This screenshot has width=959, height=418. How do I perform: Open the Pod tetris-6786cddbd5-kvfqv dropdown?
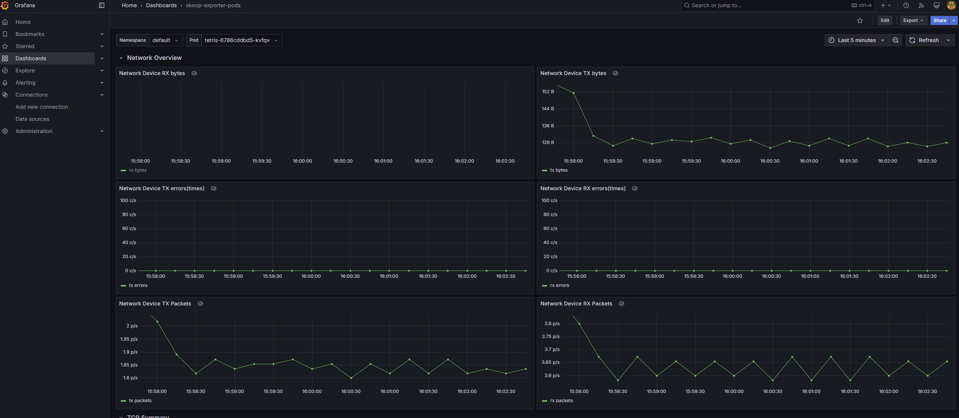point(241,40)
